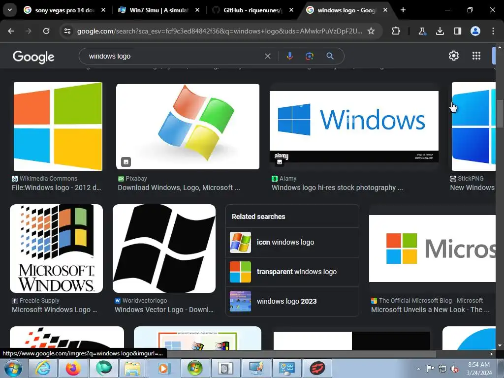The height and width of the screenshot is (378, 504).
Task: Open the Microsoft Blog logo image
Action: click(432, 249)
